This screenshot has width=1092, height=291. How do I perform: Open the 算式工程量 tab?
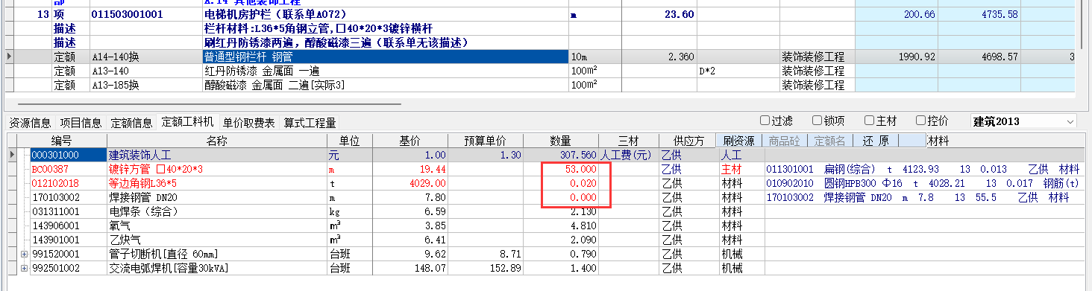(310, 123)
